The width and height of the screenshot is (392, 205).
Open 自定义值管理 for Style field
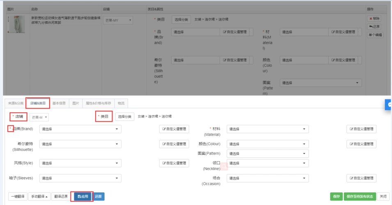[x=174, y=163]
